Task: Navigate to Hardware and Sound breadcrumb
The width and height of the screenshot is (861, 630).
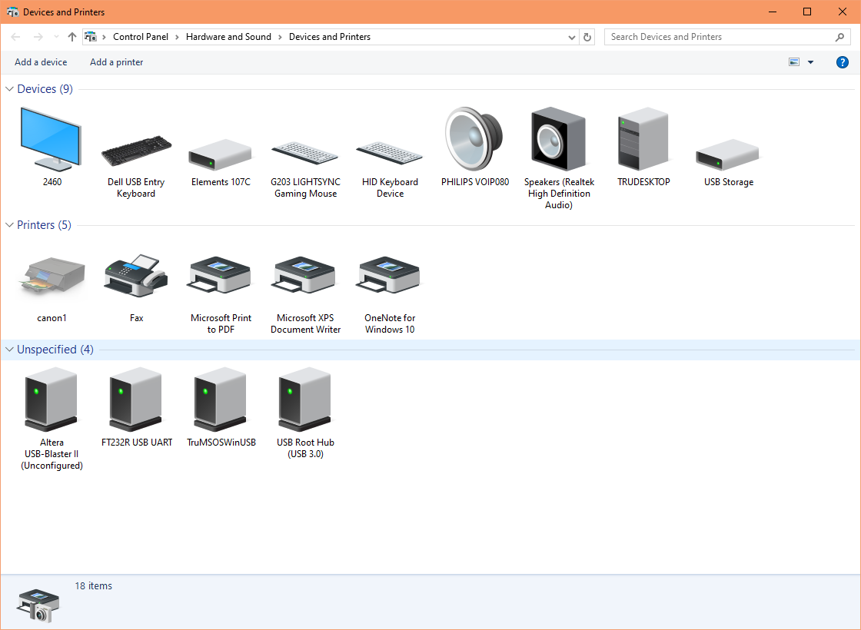Action: pos(228,37)
